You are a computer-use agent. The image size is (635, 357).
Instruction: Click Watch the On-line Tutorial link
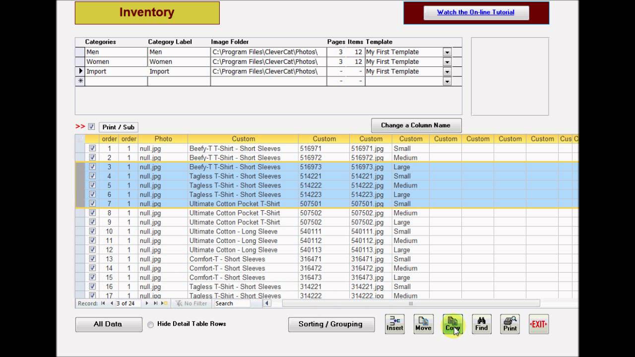click(x=476, y=12)
